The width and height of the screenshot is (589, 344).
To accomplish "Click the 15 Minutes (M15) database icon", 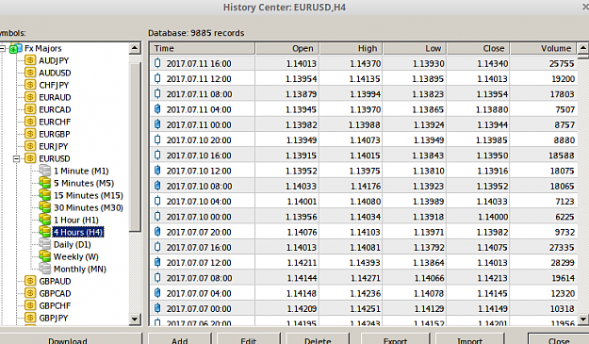I will [x=44, y=195].
